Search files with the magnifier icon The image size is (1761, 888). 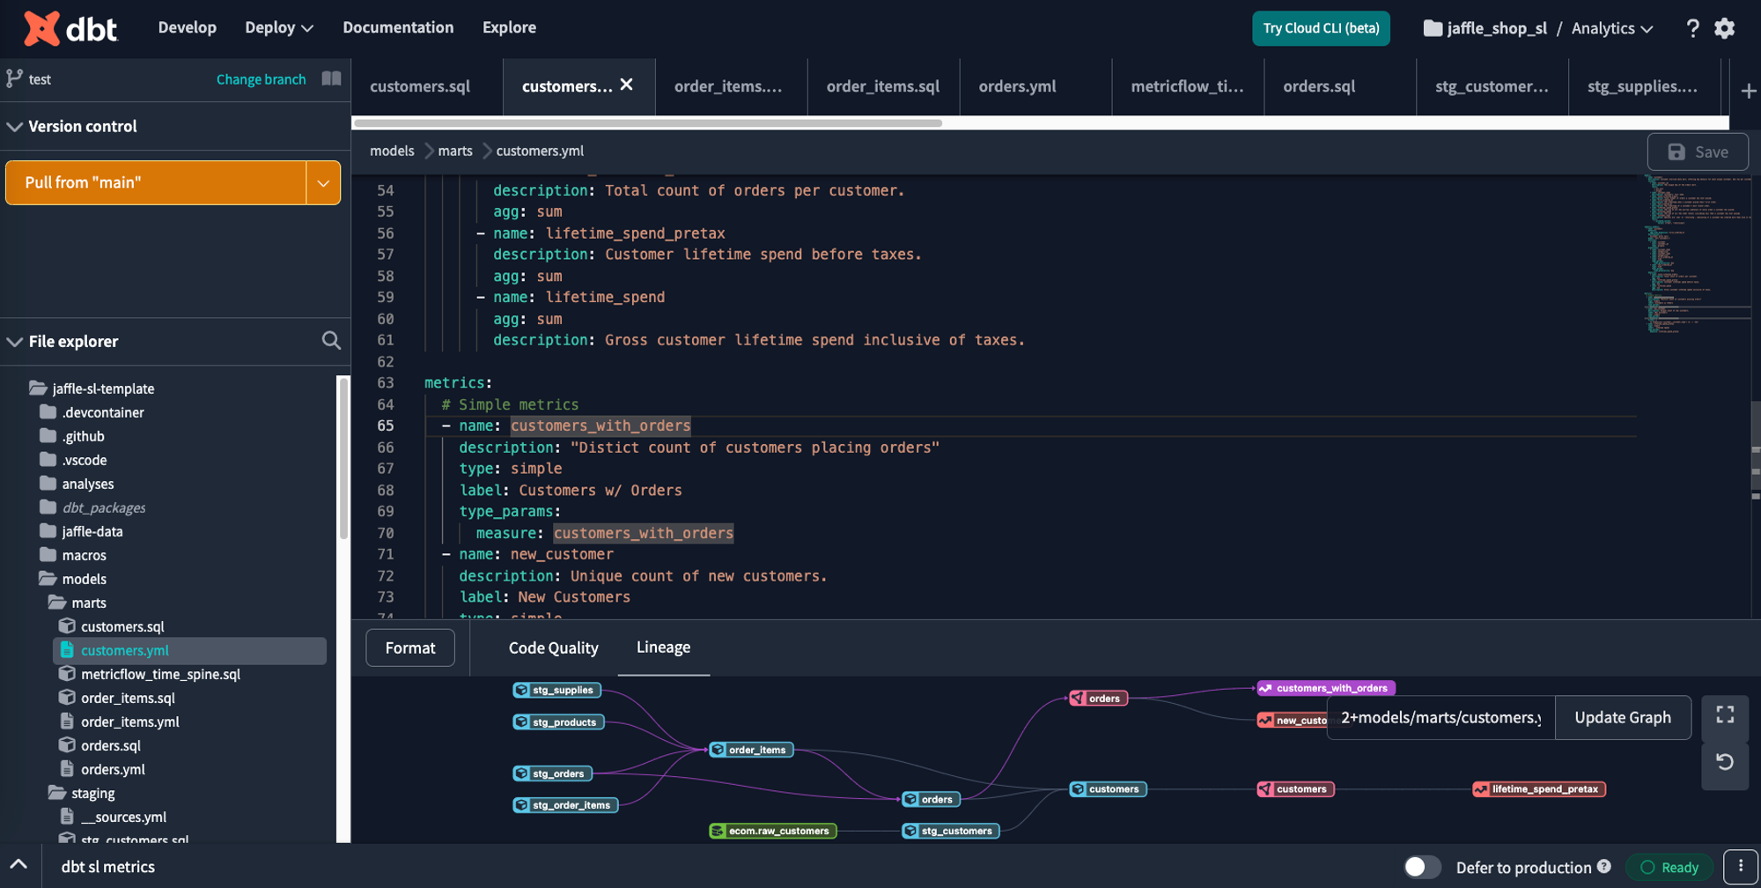pyautogui.click(x=331, y=341)
